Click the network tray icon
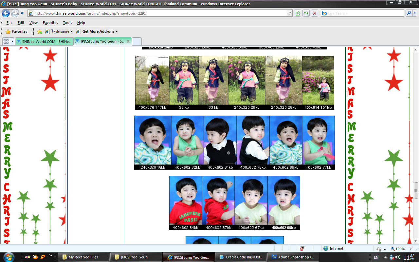This screenshot has width=419, height=262. pos(392,257)
